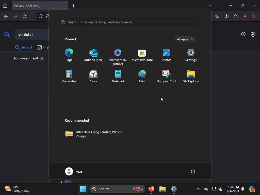The width and height of the screenshot is (260, 195).
Task: Expand the All apps list
Action: click(185, 39)
